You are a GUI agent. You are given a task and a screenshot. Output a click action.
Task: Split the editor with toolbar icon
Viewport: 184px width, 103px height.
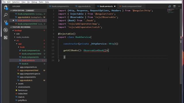tap(175, 6)
